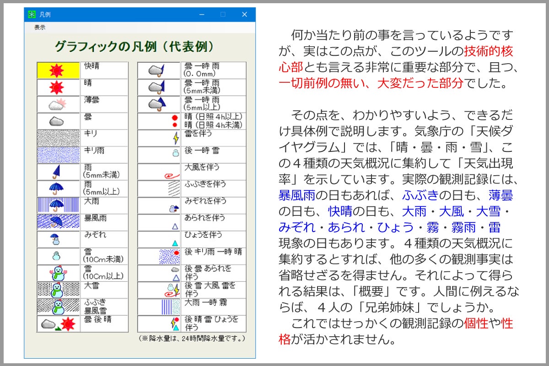
Task: Click the 雷を伴う lightning bolt icon
Action: (x=175, y=138)
